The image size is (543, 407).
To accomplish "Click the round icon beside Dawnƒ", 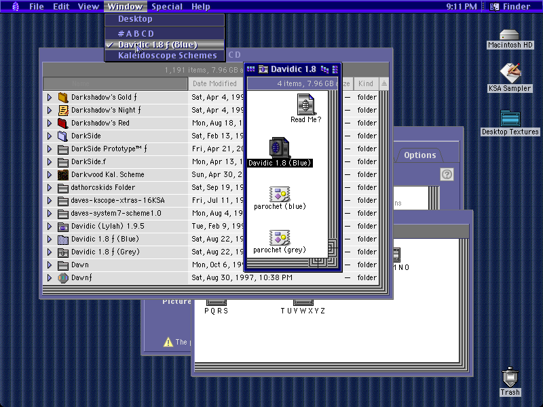I will 62,278.
